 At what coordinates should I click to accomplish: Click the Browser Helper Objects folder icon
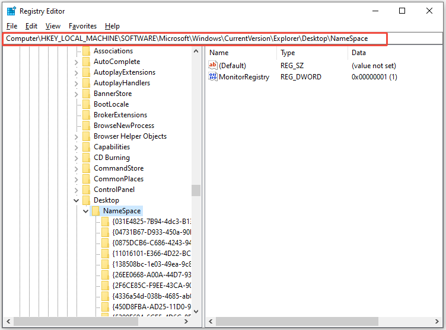[86, 136]
